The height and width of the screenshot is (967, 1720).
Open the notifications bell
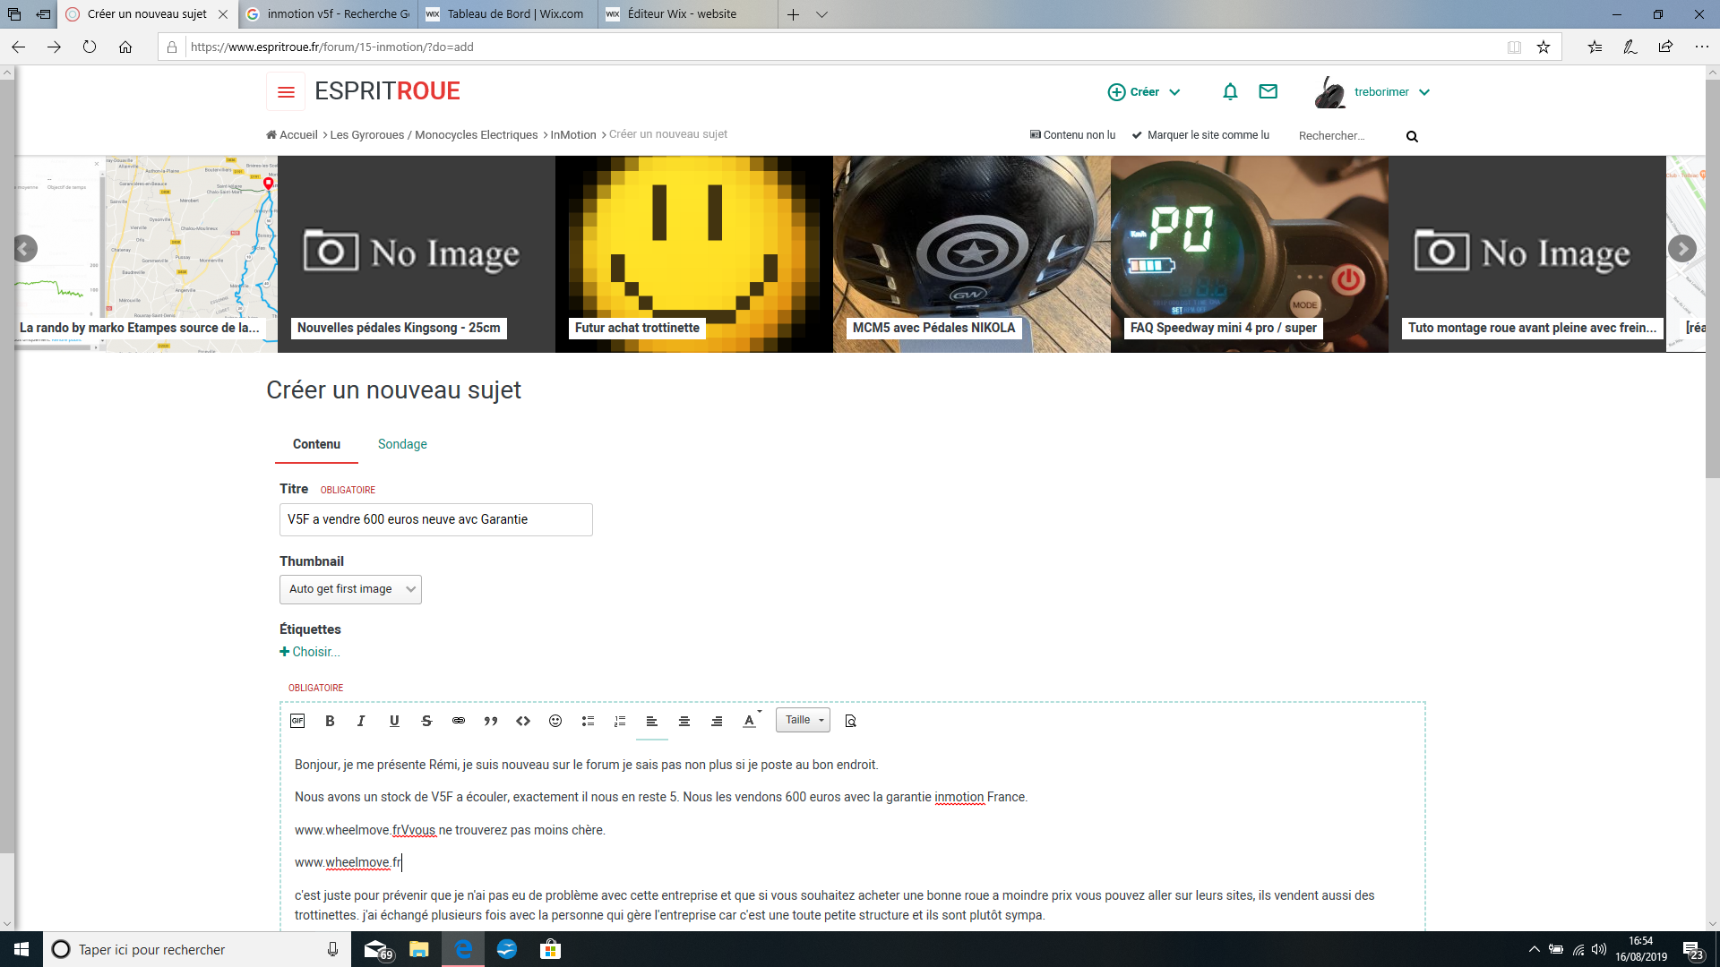(1230, 91)
